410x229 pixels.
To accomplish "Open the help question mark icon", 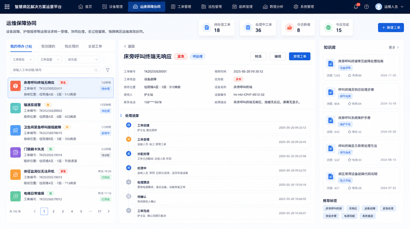I will [x=367, y=7].
